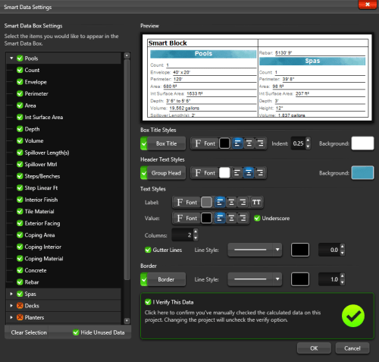This screenshot has width=379, height=362.
Task: Toggle the Group Head switch
Action: click(x=144, y=173)
